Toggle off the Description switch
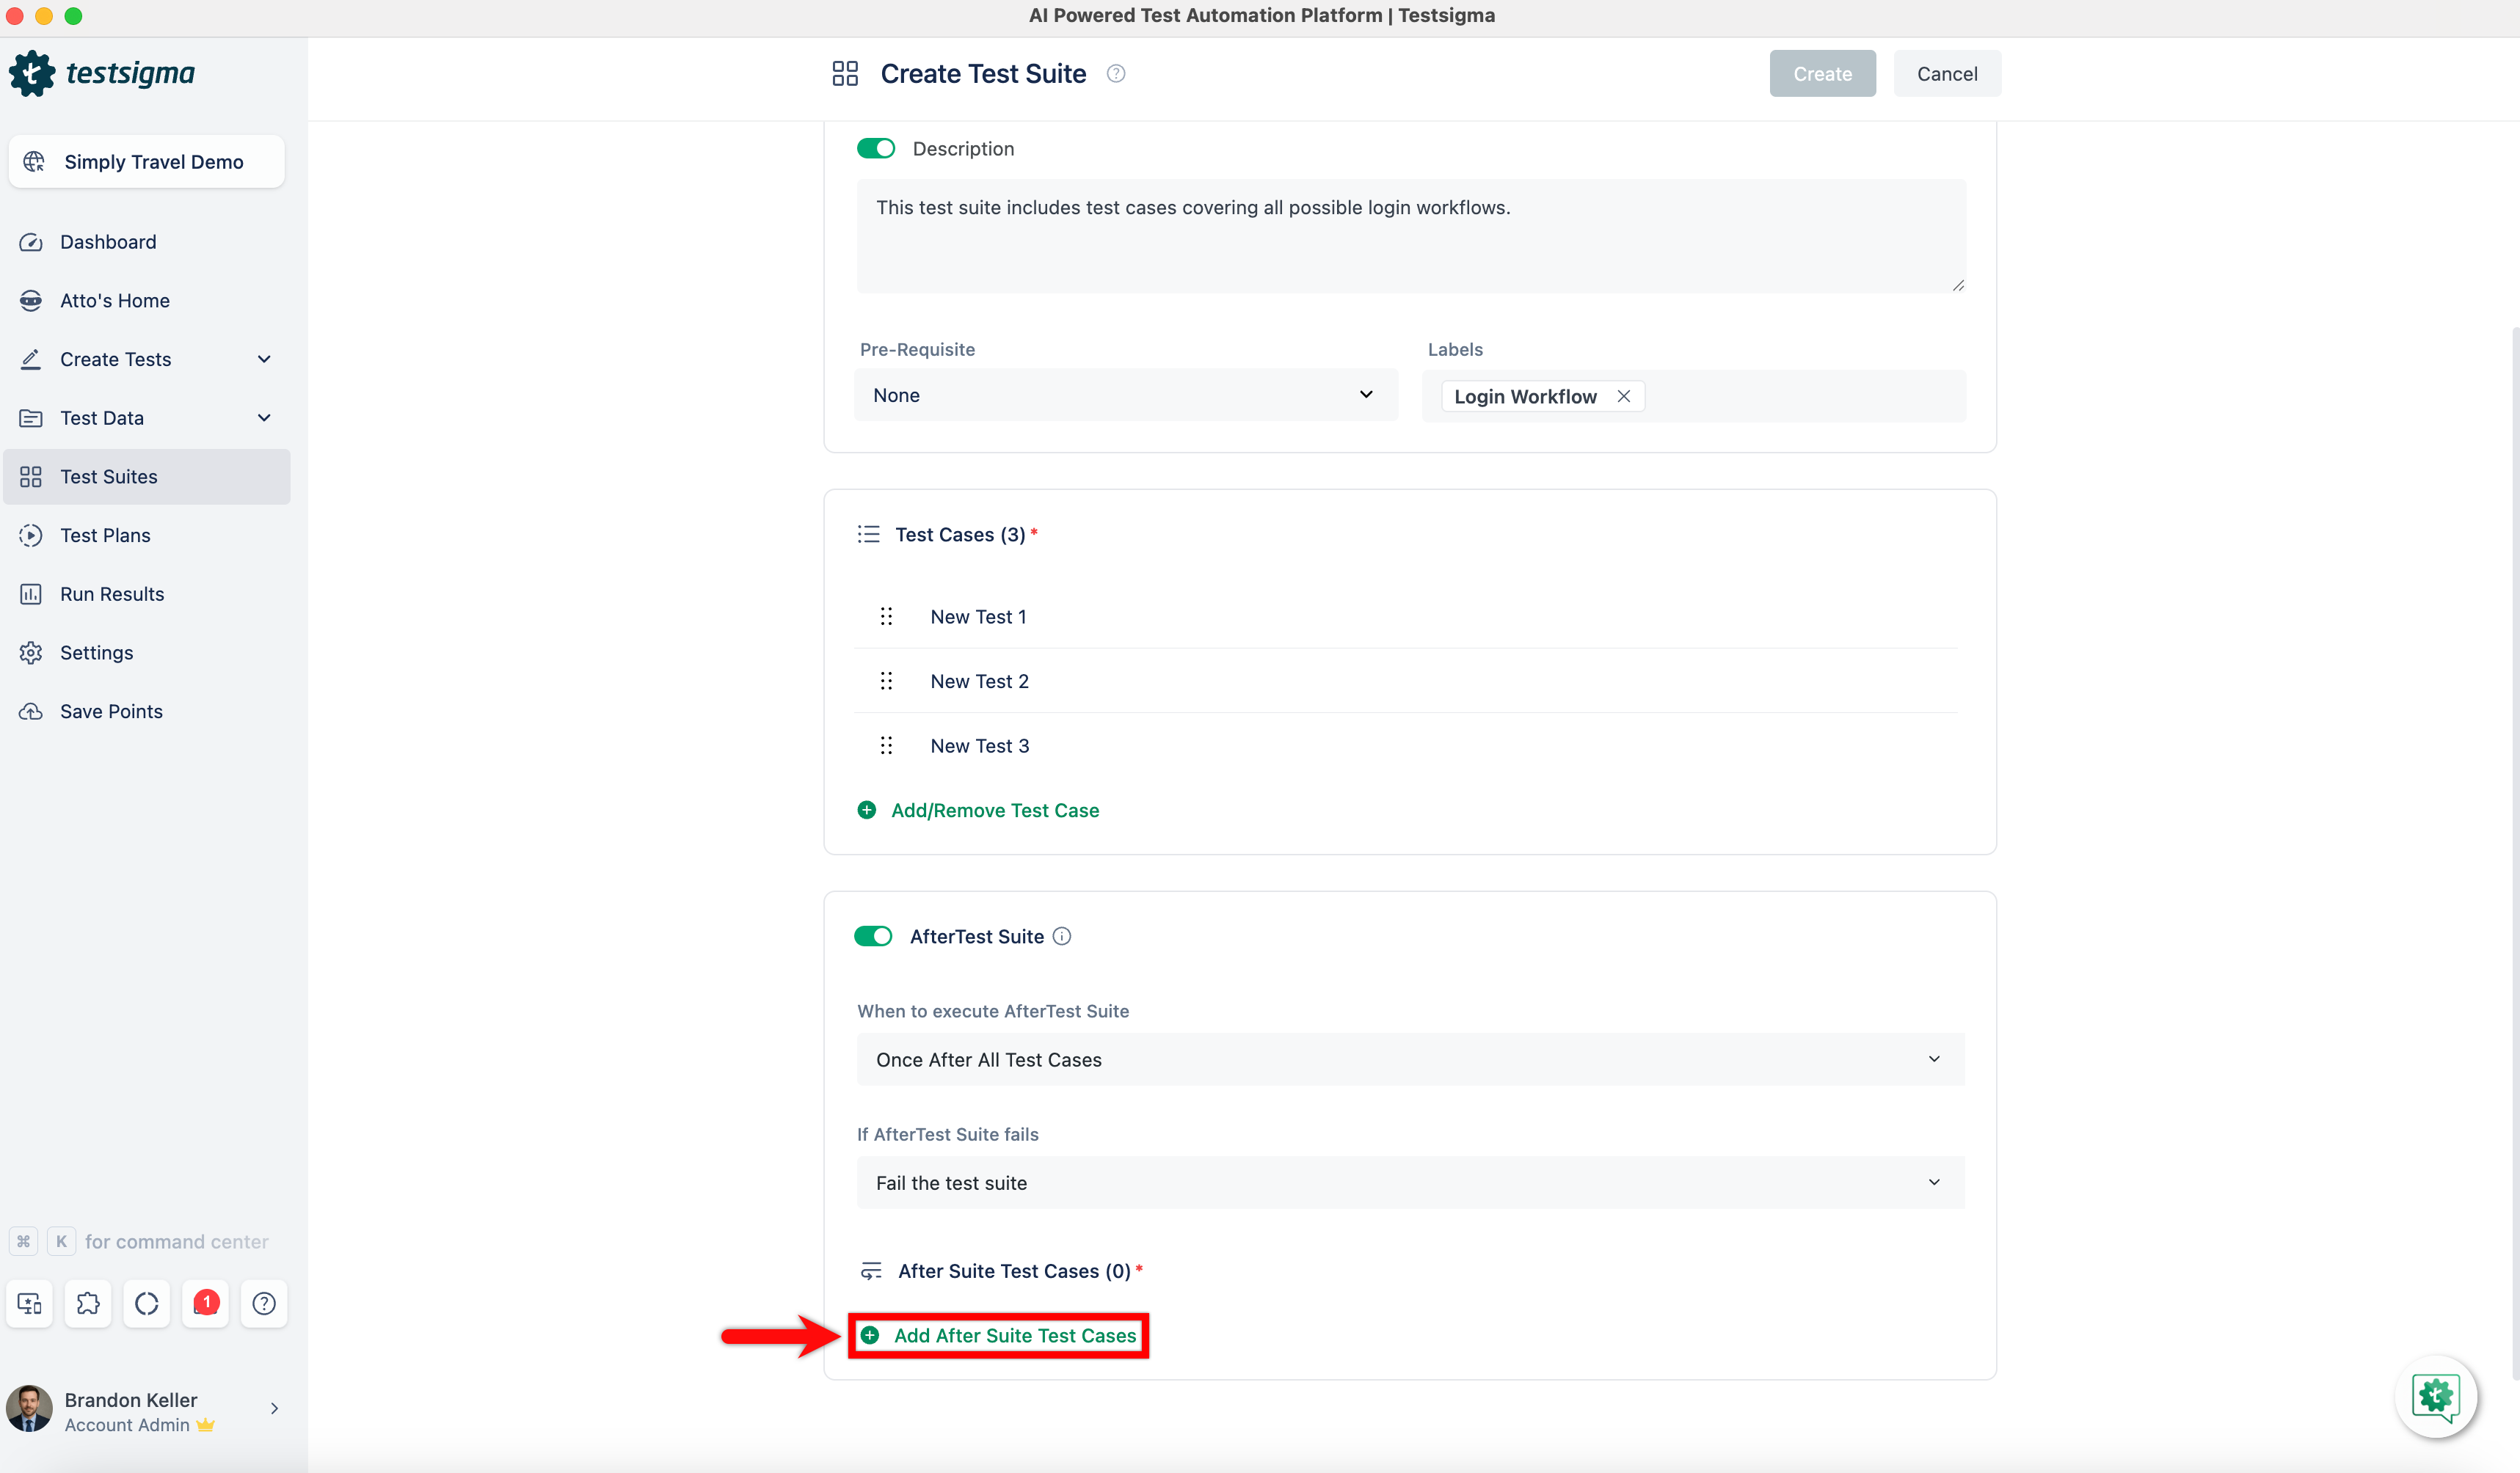 tap(876, 148)
